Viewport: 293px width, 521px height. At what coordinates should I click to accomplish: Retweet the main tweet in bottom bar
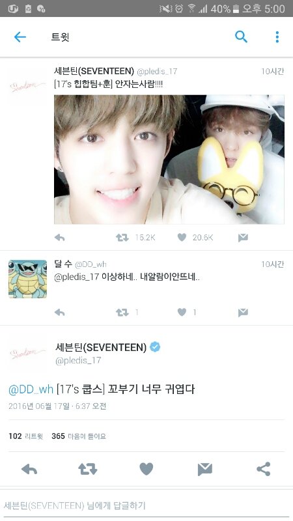pos(88,469)
